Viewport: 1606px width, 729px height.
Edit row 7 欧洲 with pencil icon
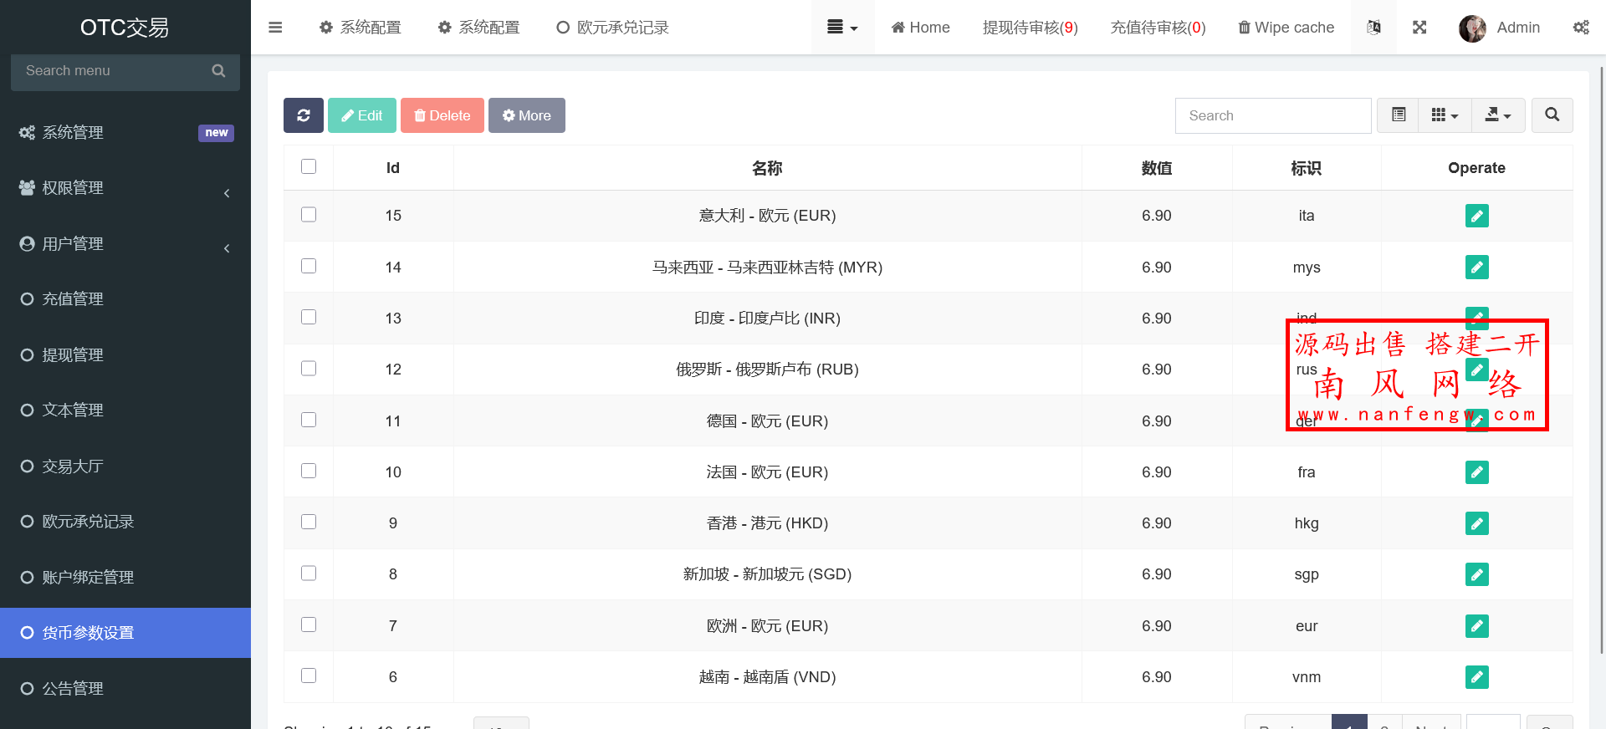click(1477, 626)
